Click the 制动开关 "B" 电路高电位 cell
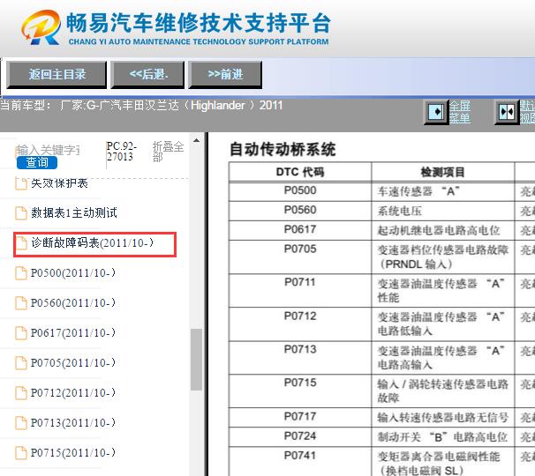This screenshot has height=476, width=535. pos(443,436)
